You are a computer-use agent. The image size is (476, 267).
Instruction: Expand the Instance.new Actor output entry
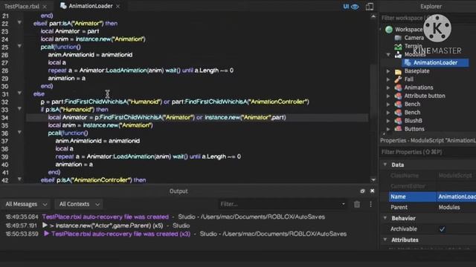45,225
